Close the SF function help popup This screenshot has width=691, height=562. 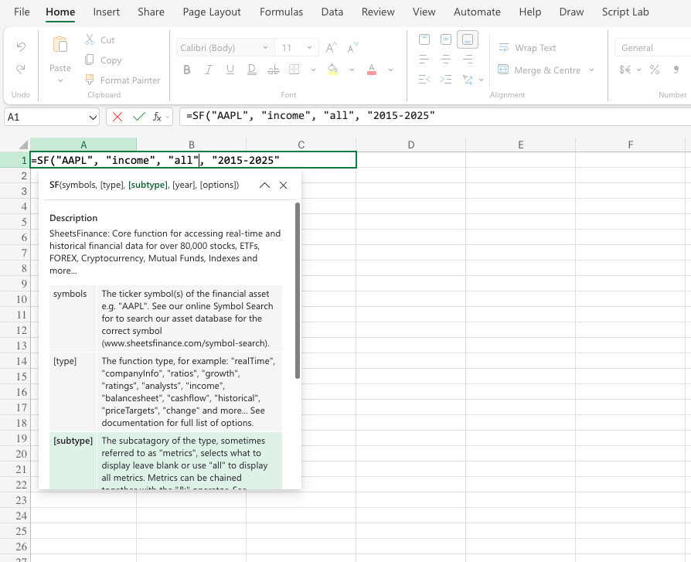[283, 186]
